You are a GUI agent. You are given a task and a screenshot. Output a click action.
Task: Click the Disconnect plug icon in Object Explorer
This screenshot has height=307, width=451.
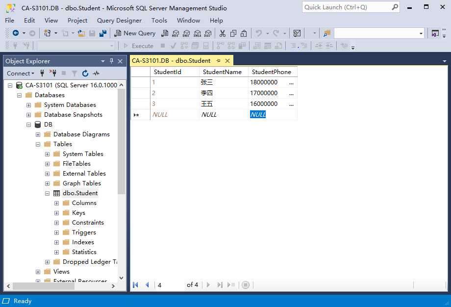coord(53,74)
